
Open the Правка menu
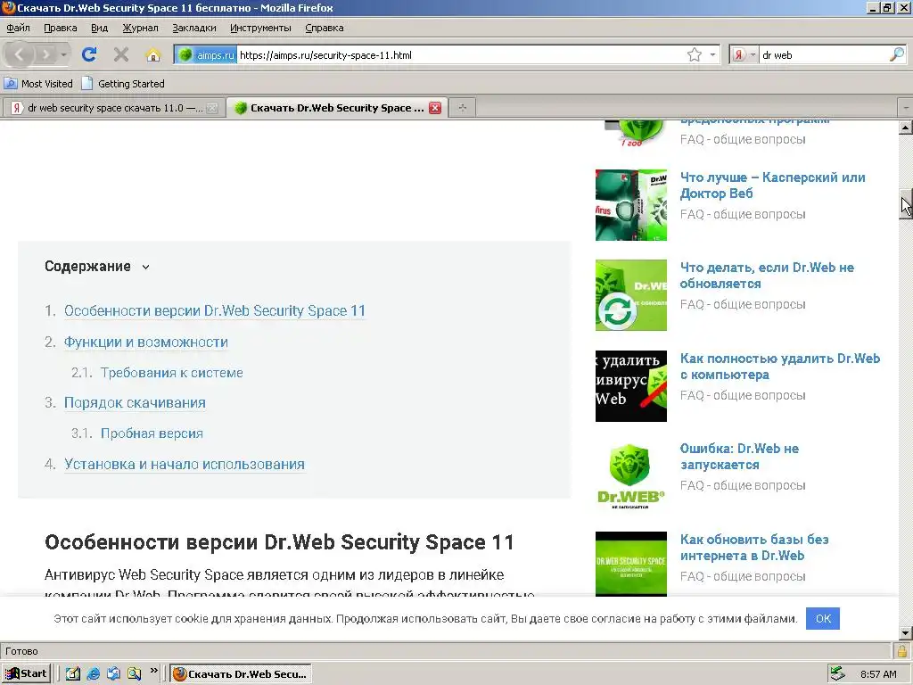(60, 28)
